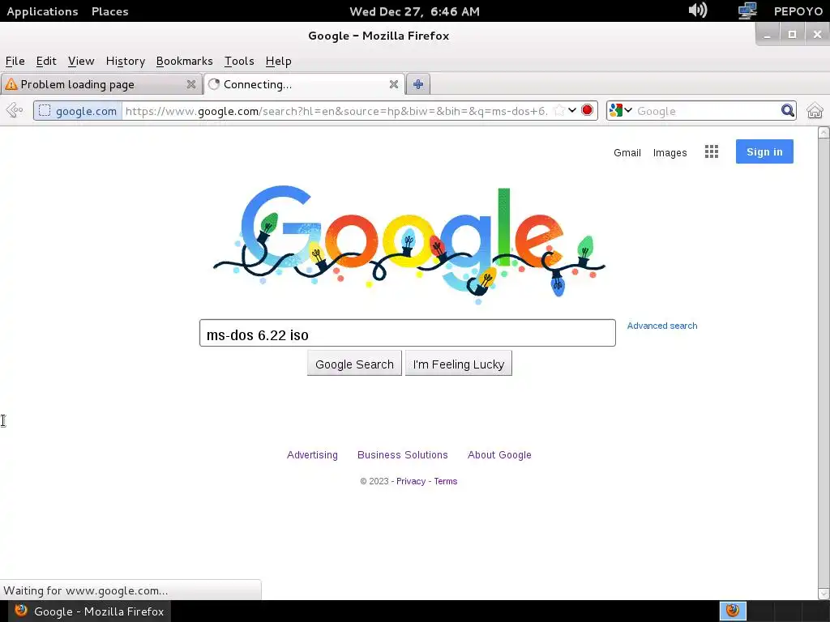This screenshot has width=830, height=622.
Task: Open the Applications menu in top panel
Action: point(42,11)
